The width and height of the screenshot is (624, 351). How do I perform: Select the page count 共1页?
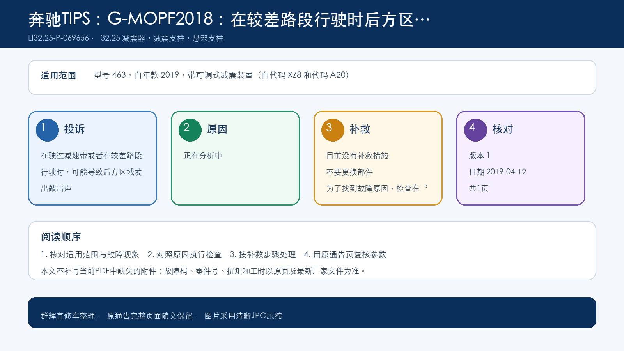coord(479,188)
